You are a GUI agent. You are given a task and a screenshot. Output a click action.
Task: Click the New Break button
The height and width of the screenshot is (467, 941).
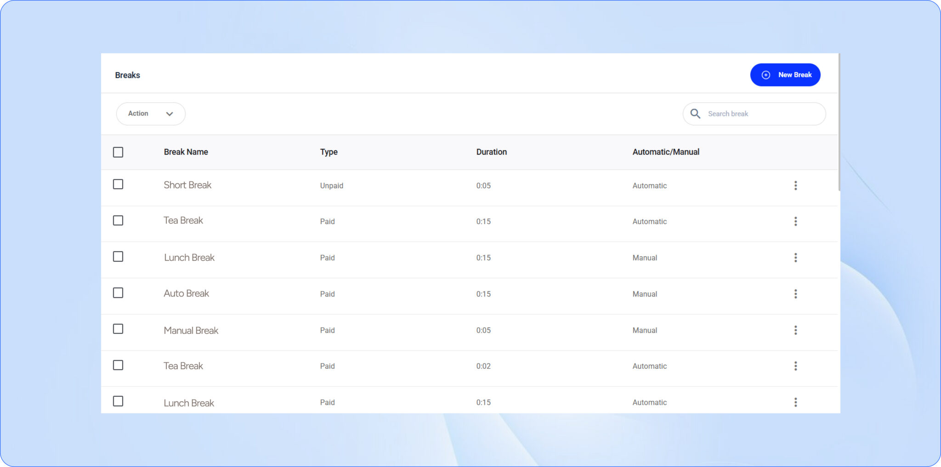[x=785, y=75]
